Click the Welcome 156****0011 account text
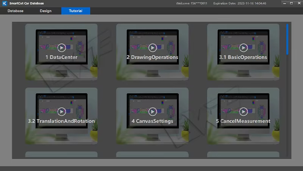Screen dimensions: 303x171 pyautogui.click(x=192, y=3)
